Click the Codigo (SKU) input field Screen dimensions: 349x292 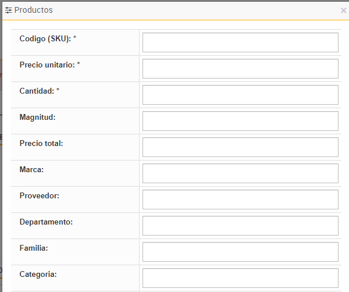(x=240, y=42)
